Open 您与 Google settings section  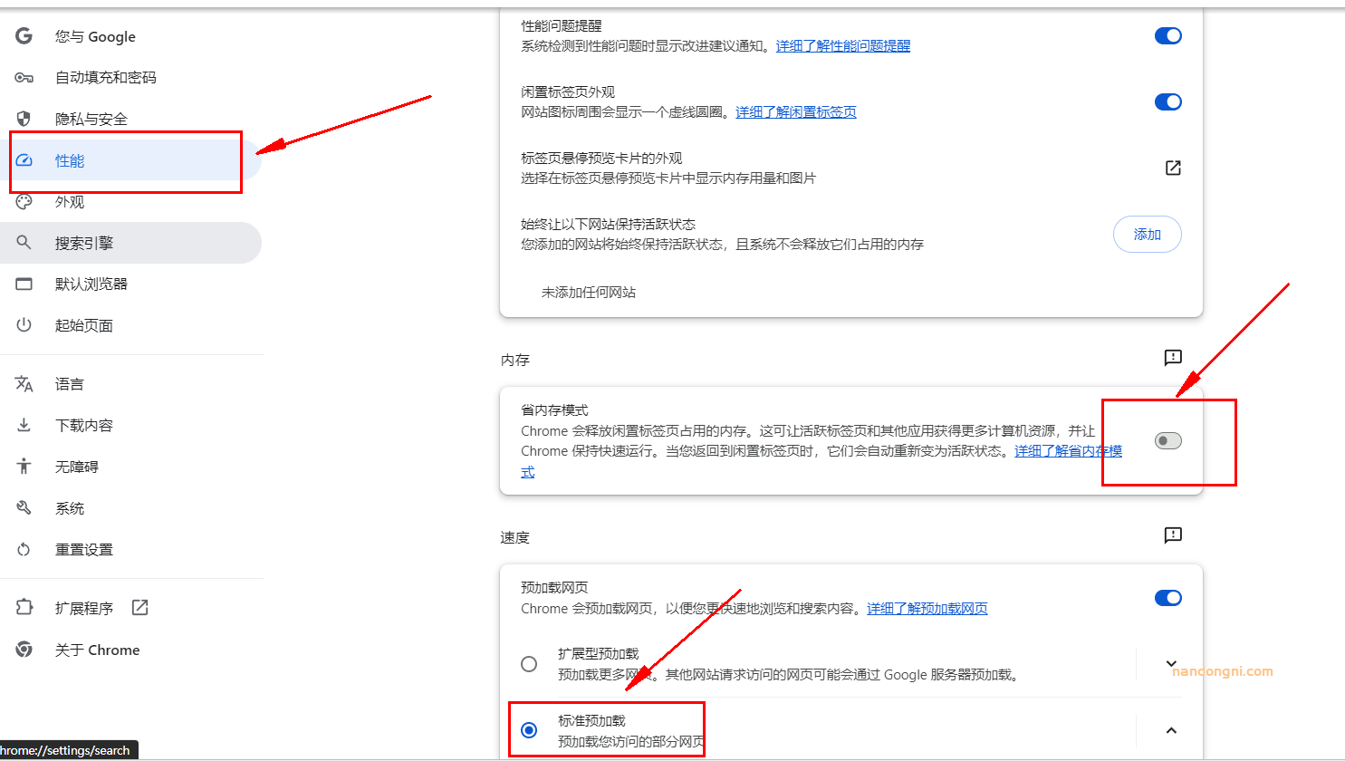point(131,36)
